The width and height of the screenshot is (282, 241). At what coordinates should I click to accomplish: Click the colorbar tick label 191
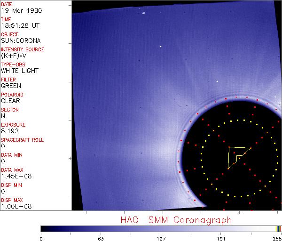[220, 238]
